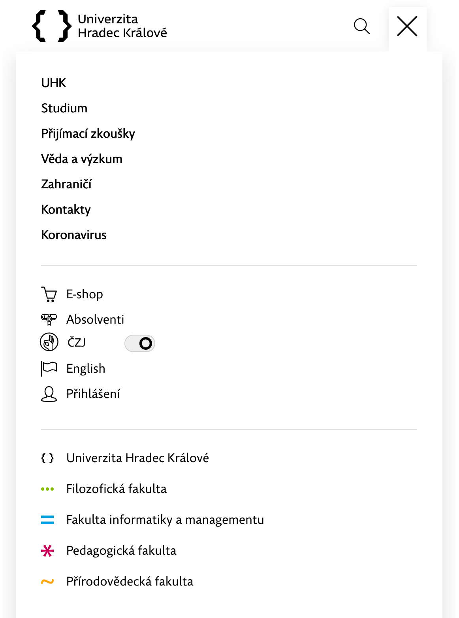Open the search magnifier icon
Viewport: 459px width, 618px height.
(x=361, y=26)
